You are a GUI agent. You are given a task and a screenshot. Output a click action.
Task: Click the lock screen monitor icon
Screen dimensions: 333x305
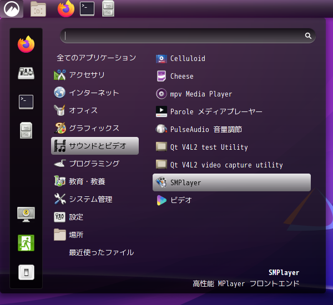[26, 215]
